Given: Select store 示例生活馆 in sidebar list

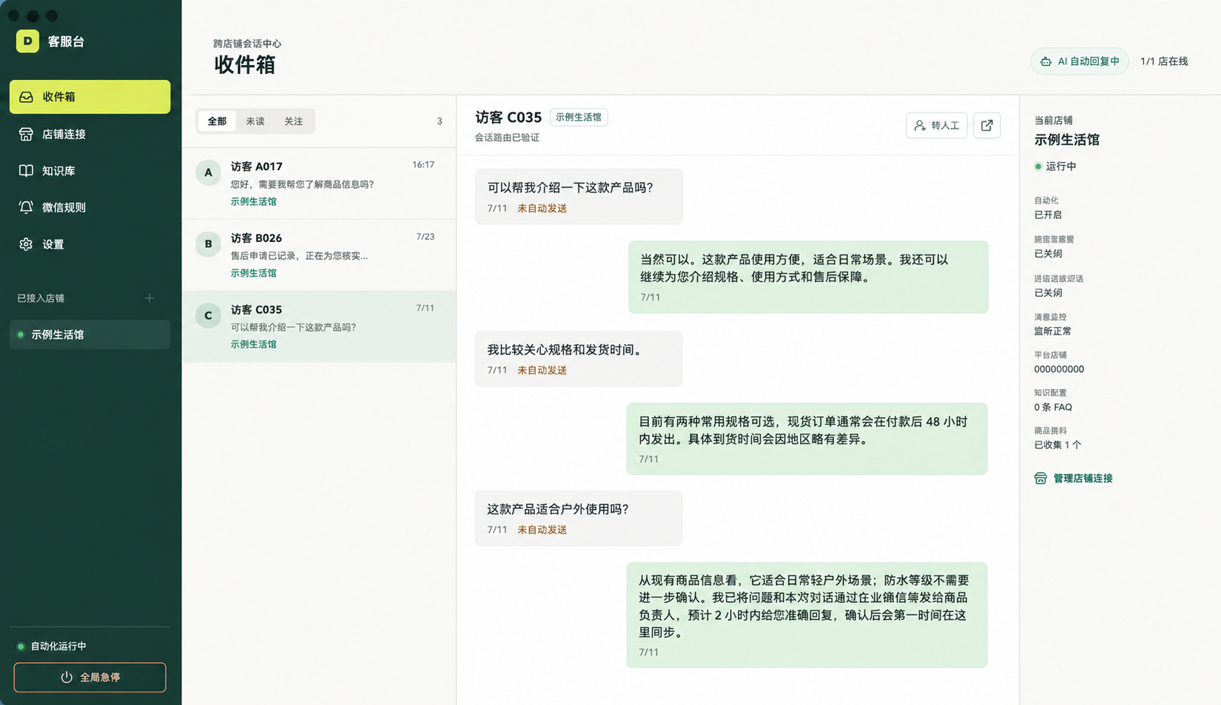Looking at the screenshot, I should (90, 334).
